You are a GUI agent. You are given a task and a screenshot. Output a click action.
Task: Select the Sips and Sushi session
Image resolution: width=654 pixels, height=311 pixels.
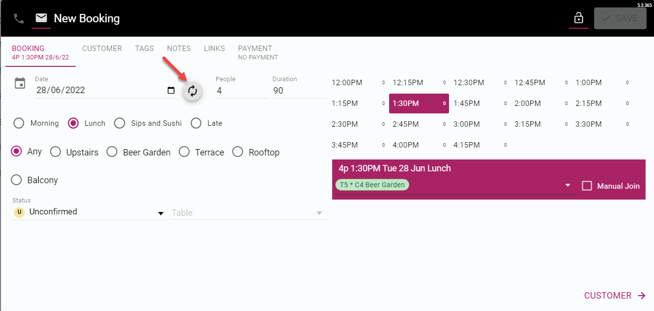tap(119, 123)
